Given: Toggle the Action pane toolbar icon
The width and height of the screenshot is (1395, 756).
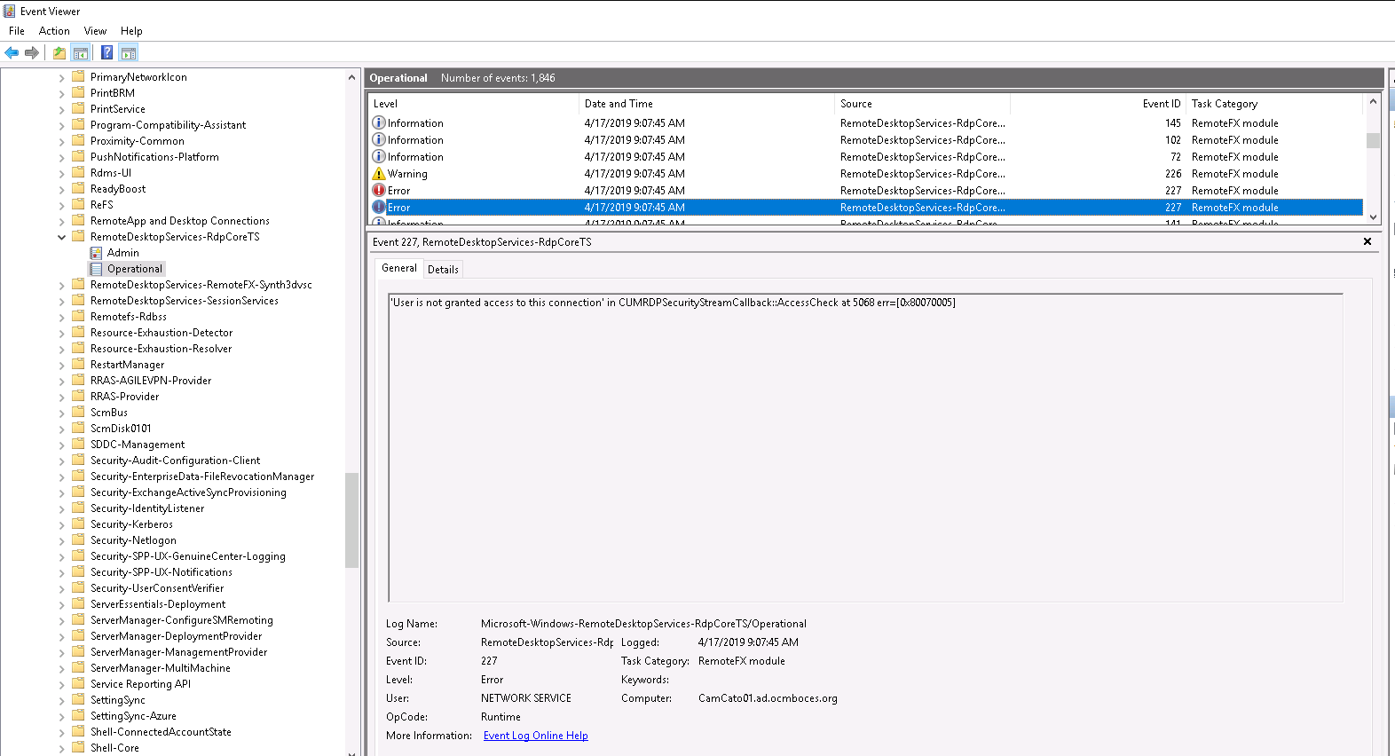Looking at the screenshot, I should click(129, 53).
